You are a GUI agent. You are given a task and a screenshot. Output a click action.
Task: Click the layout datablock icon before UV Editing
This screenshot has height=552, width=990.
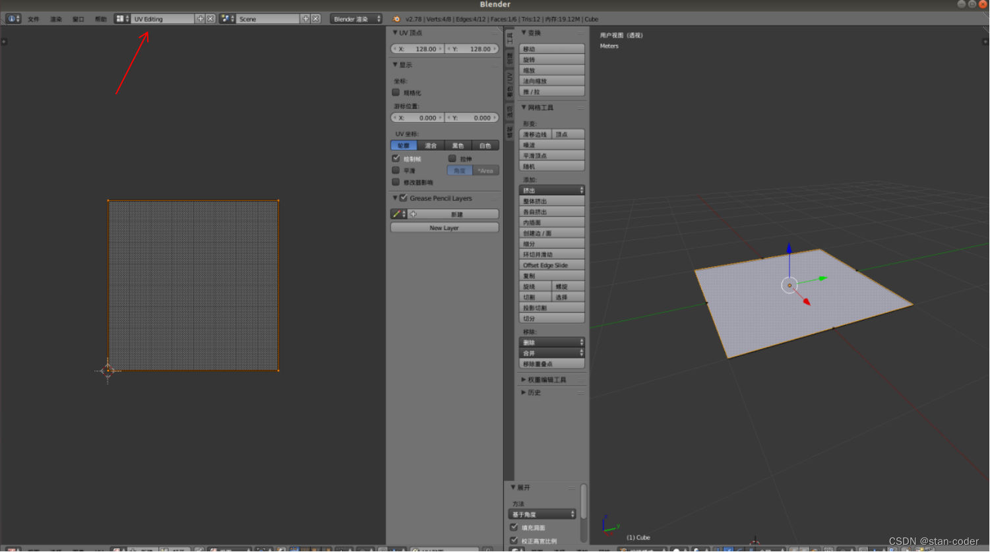click(x=121, y=18)
